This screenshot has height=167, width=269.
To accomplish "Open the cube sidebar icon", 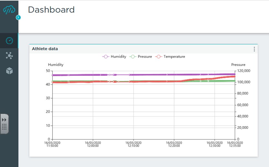I will [9, 71].
